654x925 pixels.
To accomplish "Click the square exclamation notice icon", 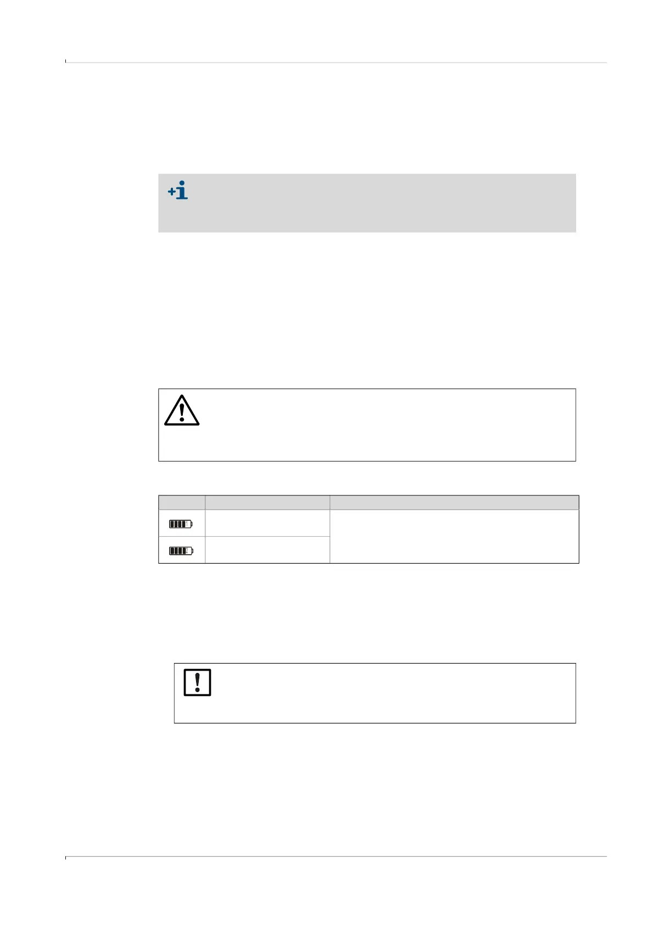I will pos(197,682).
